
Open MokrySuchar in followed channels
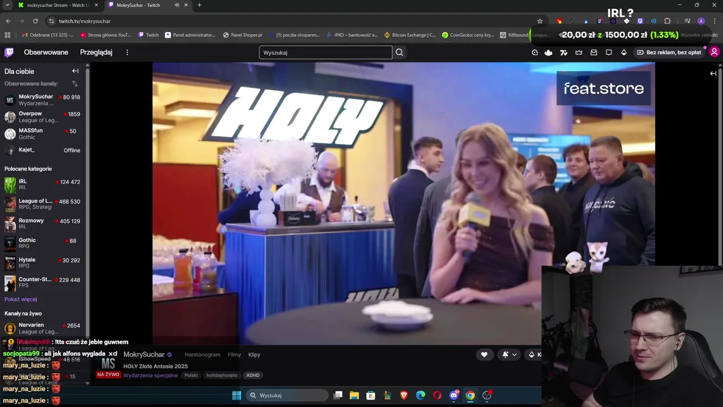click(x=42, y=100)
